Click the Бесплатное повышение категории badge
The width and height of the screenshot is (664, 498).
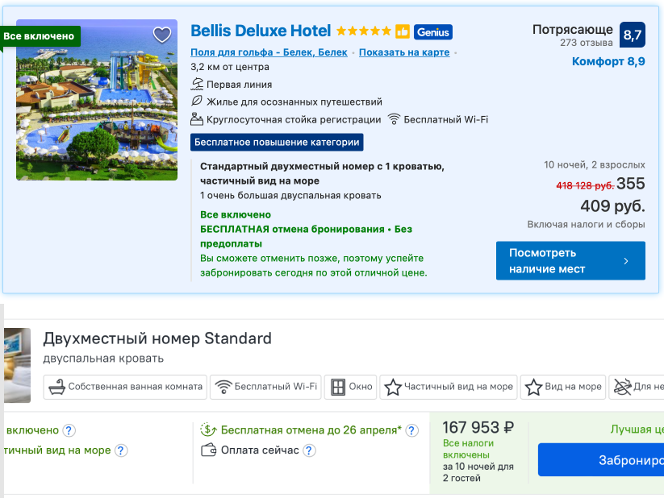point(277,142)
